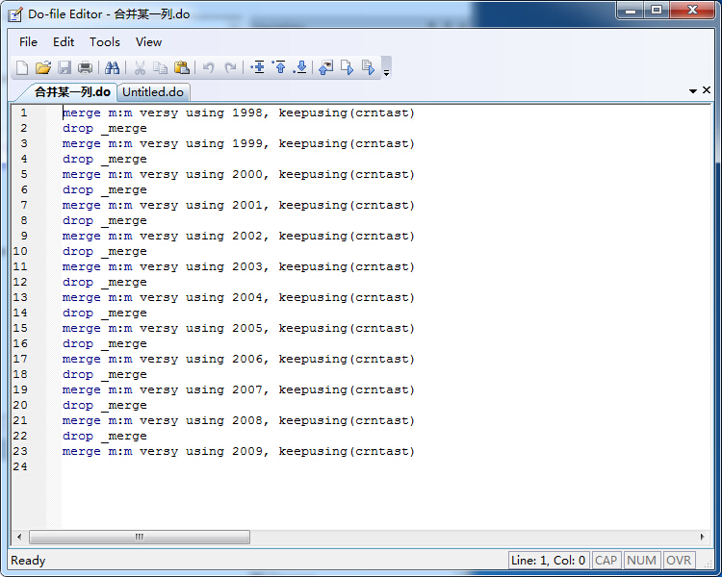The height and width of the screenshot is (577, 722).
Task: Click the Ready status text
Action: [28, 560]
